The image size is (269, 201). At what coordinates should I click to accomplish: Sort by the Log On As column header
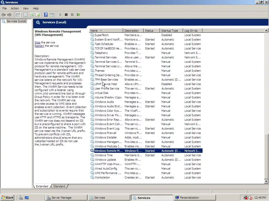(x=193, y=31)
